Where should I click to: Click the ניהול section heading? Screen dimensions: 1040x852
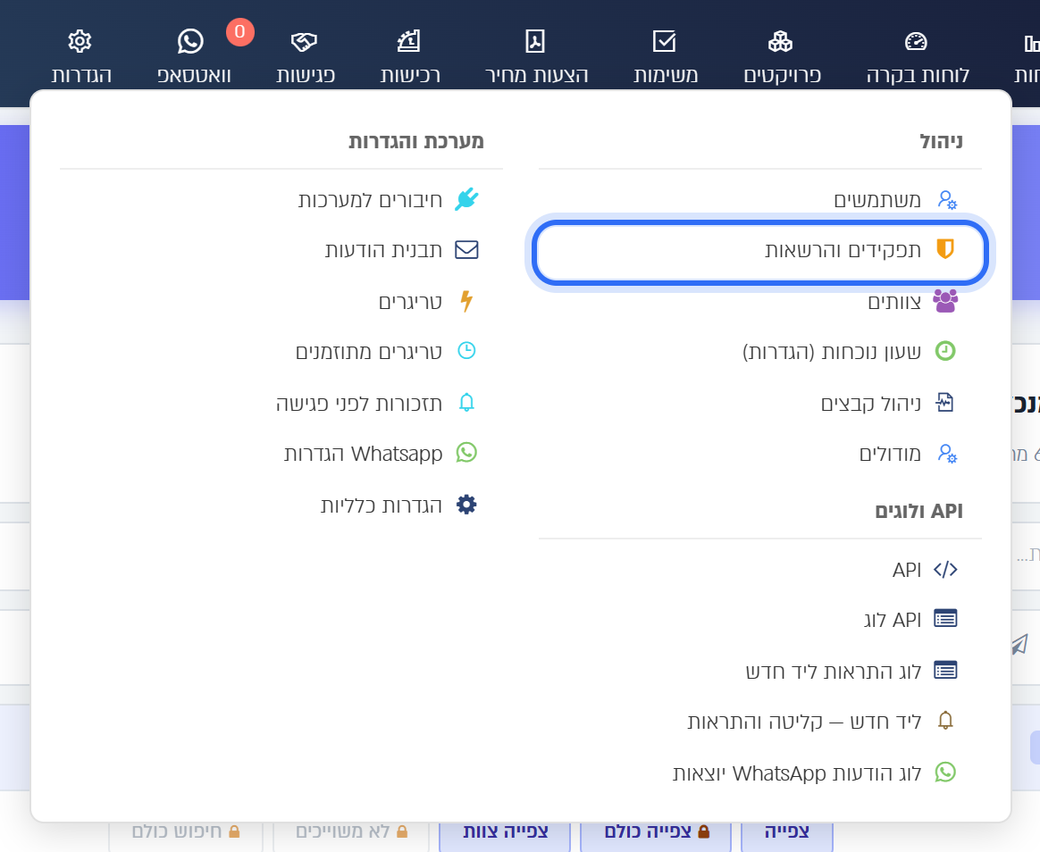(941, 140)
